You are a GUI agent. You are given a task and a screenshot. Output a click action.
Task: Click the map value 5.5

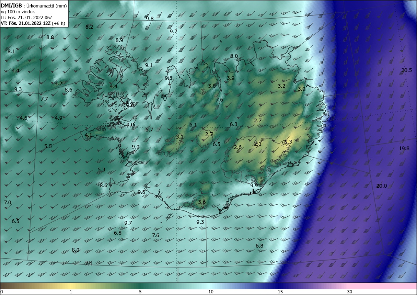pos(48,146)
